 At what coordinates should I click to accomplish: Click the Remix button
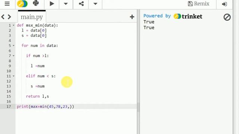198,4
